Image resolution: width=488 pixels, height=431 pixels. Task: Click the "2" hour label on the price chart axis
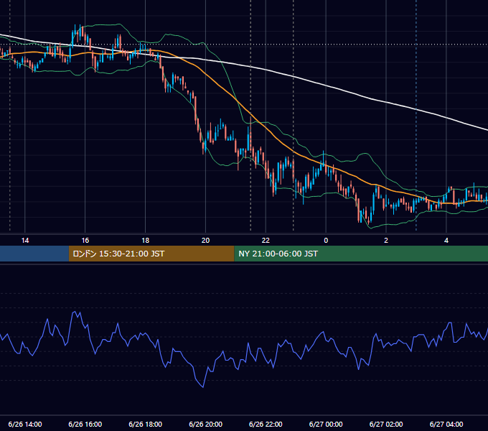tap(386, 241)
